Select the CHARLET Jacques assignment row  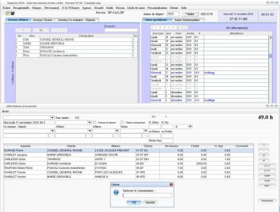coord(128,155)
